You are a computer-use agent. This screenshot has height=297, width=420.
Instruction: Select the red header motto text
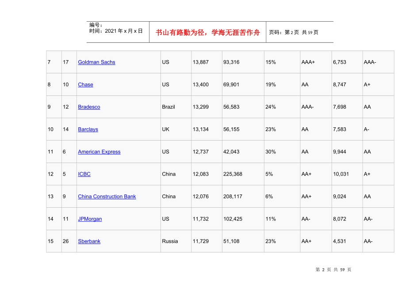click(208, 33)
